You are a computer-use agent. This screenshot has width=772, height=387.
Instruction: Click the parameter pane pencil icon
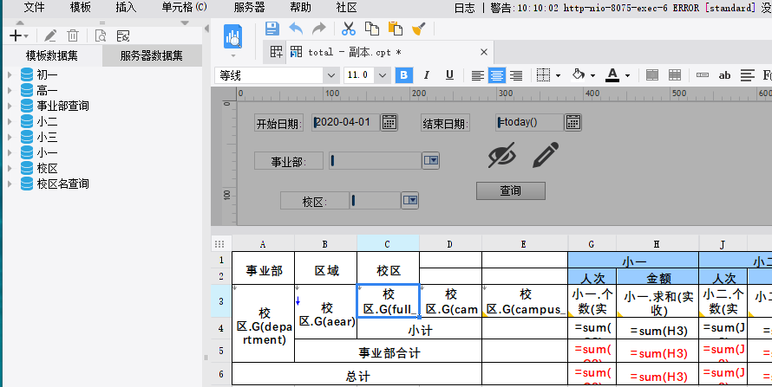click(x=546, y=155)
